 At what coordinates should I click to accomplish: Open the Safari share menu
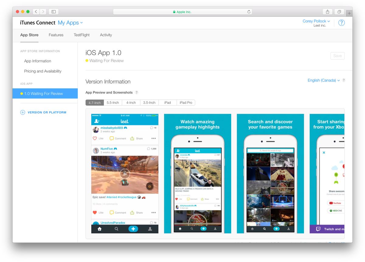click(328, 12)
